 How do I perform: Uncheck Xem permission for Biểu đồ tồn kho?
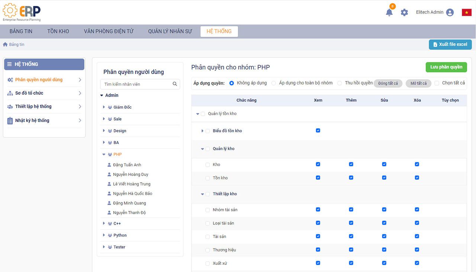(318, 131)
